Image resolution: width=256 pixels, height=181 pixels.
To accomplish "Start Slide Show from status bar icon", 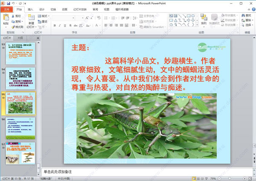I will (x=207, y=179).
